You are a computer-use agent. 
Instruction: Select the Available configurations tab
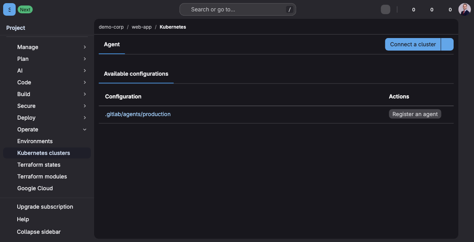136,74
